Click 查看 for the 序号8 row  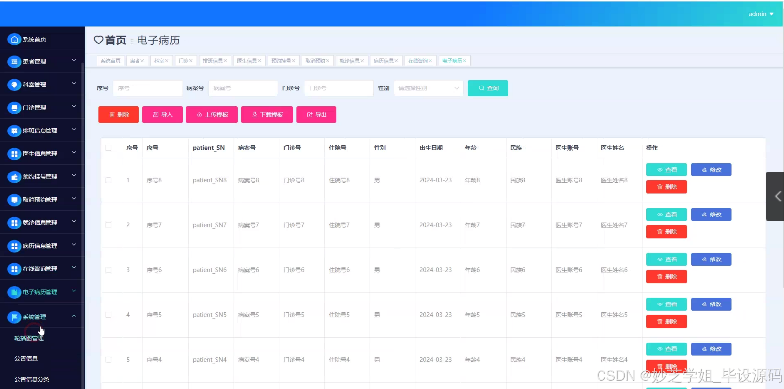coord(666,170)
